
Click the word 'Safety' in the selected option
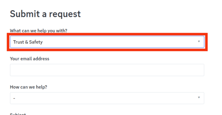tap(36, 42)
